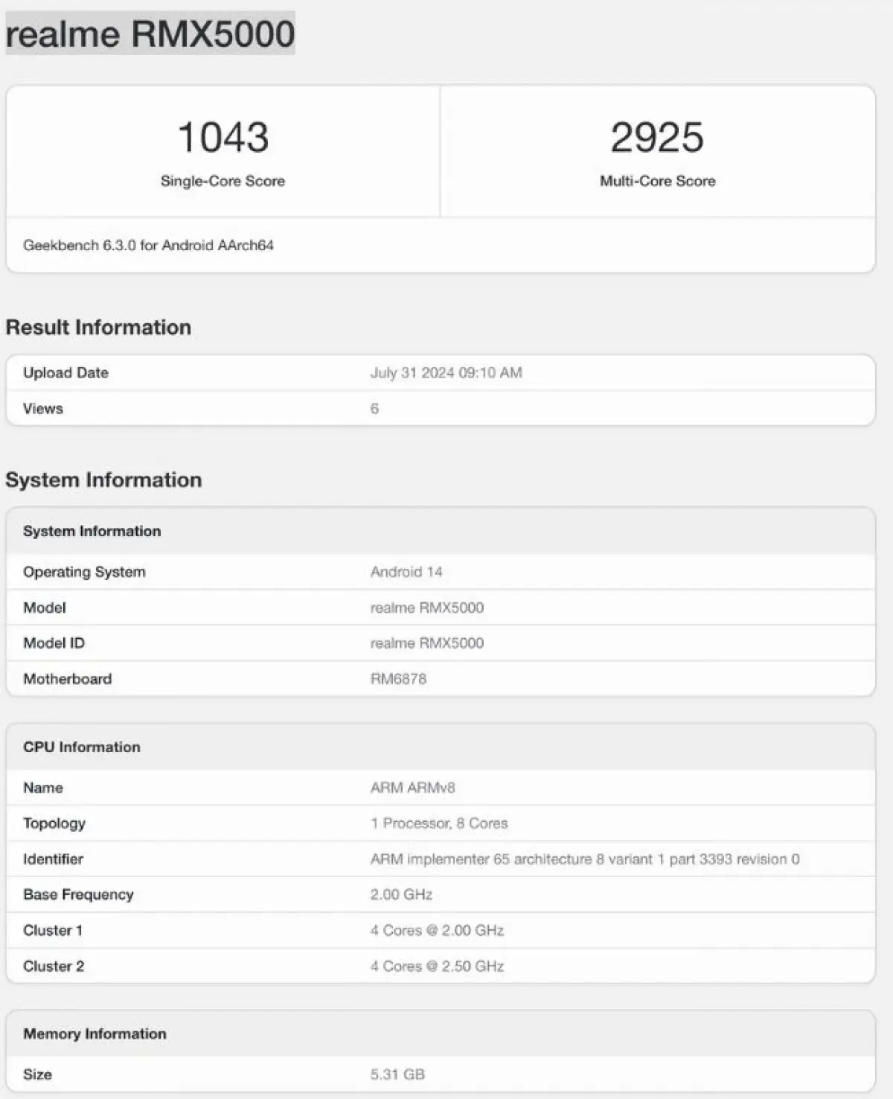
Task: Click the upload date July 31 2024 value
Action: pos(446,373)
